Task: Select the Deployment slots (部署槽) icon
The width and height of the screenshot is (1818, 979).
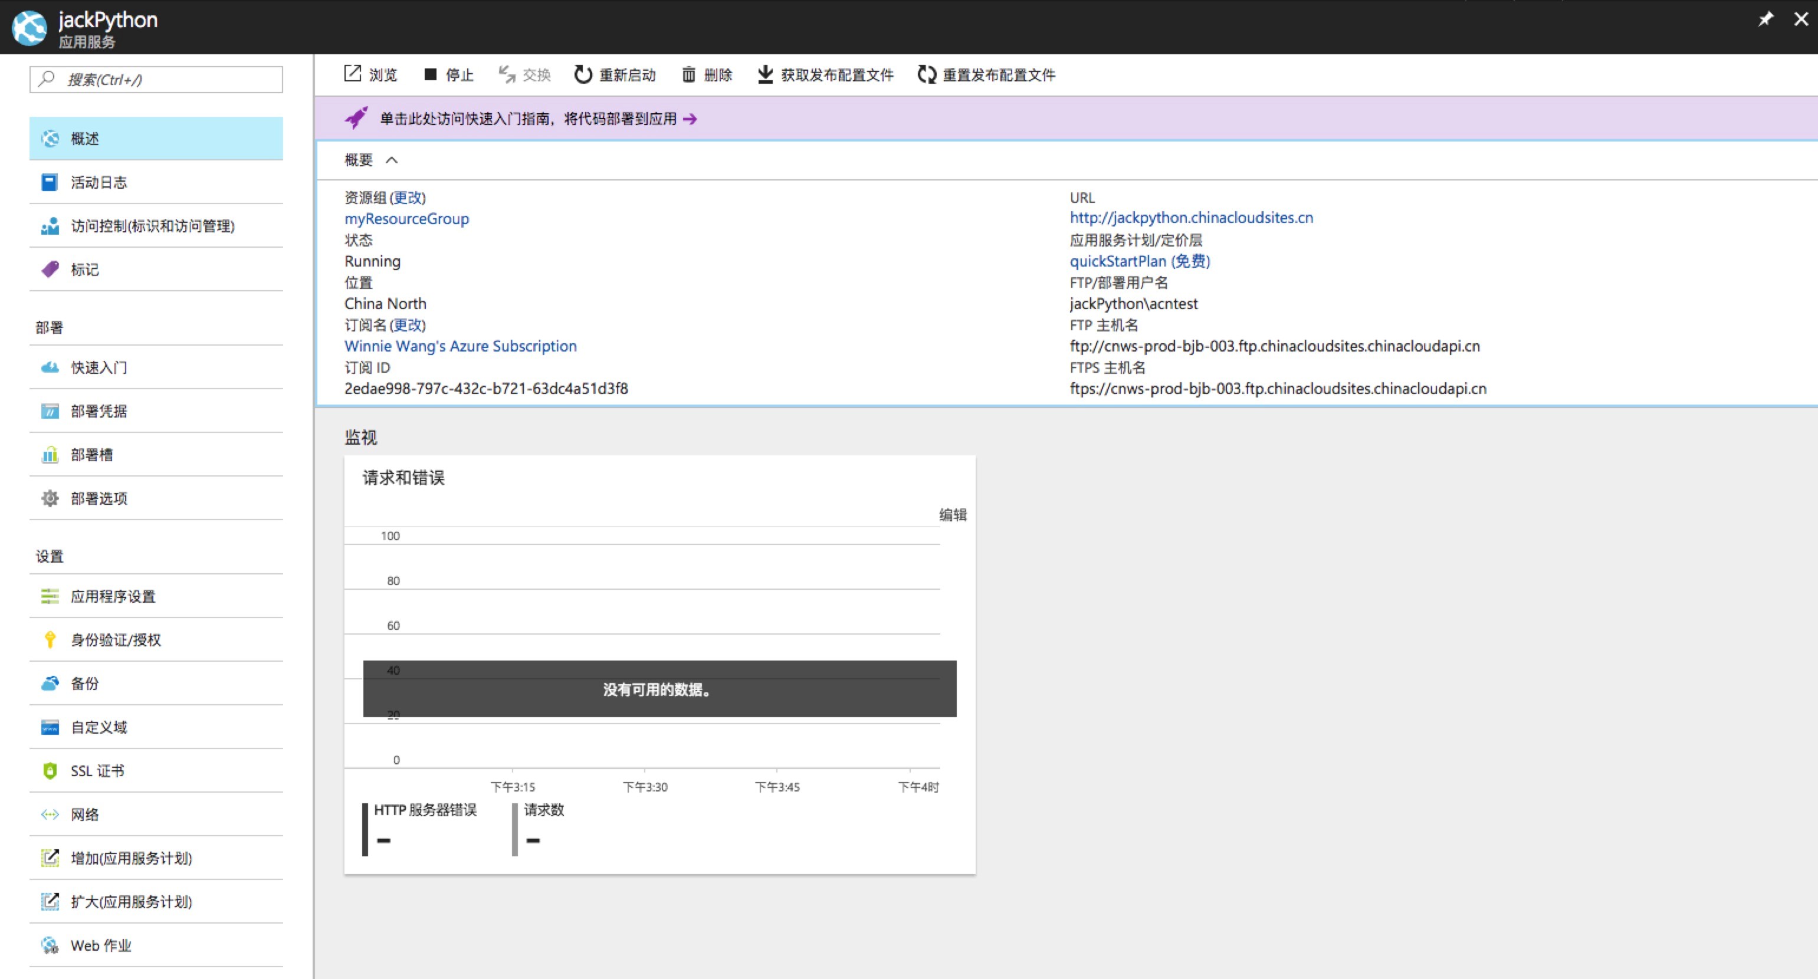Action: pos(50,455)
